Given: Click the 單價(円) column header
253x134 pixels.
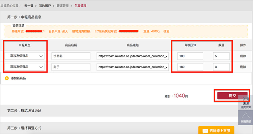Looking at the screenshot, I should tap(190, 45).
